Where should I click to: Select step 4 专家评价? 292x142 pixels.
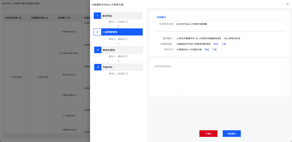coord(118,67)
